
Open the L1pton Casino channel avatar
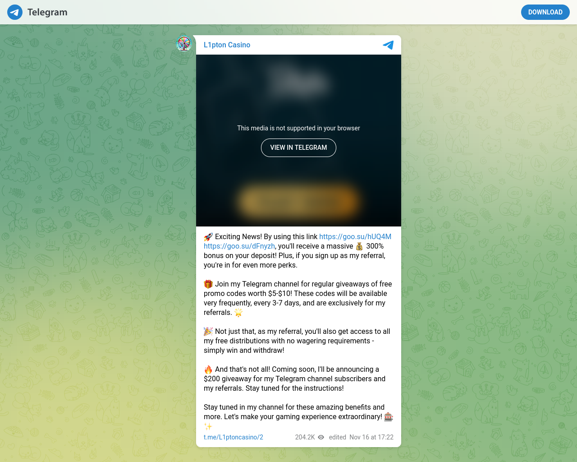pos(184,43)
